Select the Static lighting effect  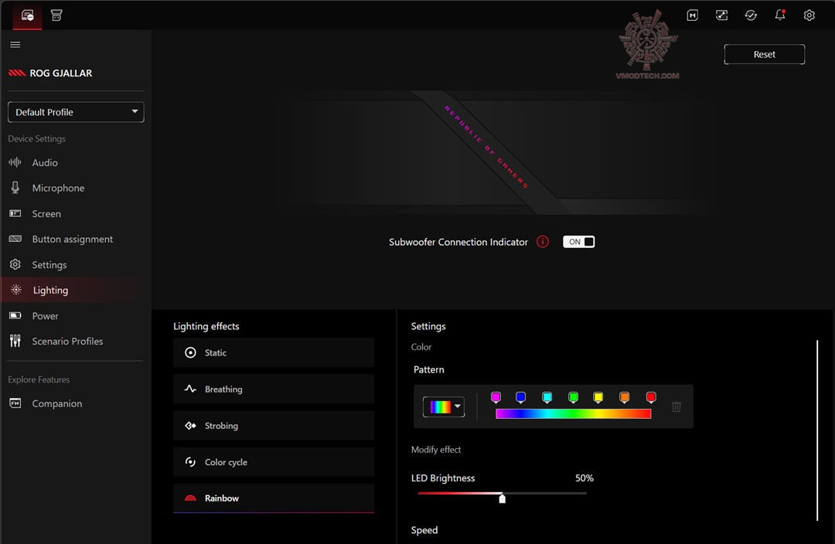tap(274, 352)
